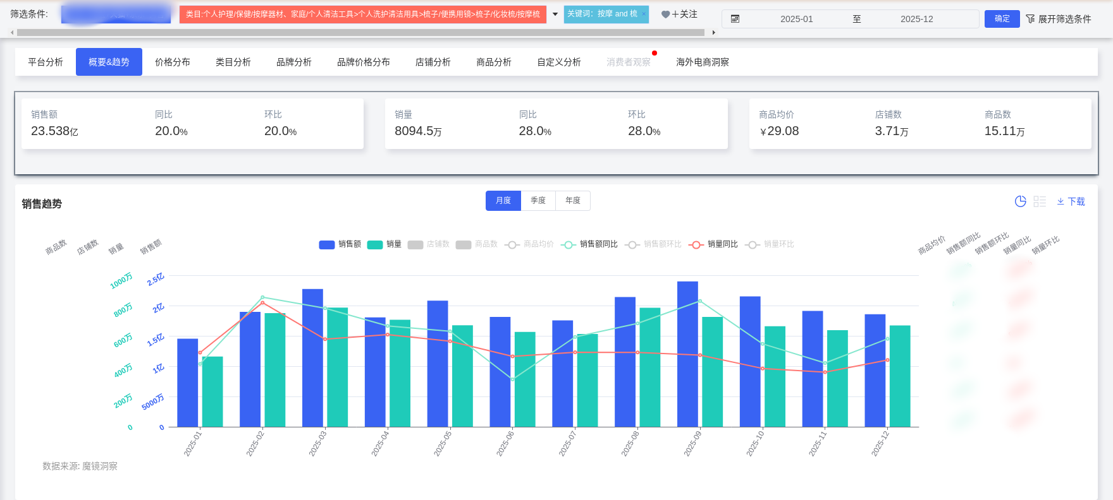The image size is (1113, 500).
Task: Click the calendar icon in date range
Action: [735, 19]
